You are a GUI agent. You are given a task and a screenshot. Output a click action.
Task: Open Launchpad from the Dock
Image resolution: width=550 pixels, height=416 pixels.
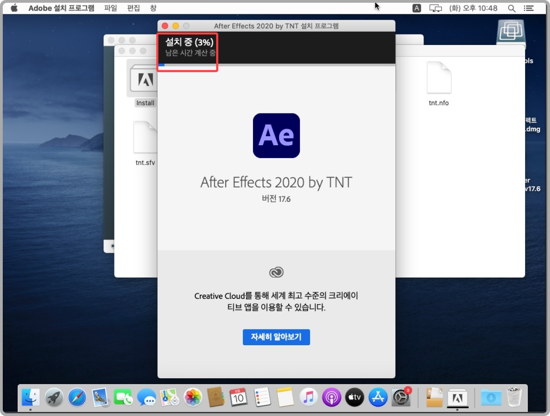tap(54, 398)
